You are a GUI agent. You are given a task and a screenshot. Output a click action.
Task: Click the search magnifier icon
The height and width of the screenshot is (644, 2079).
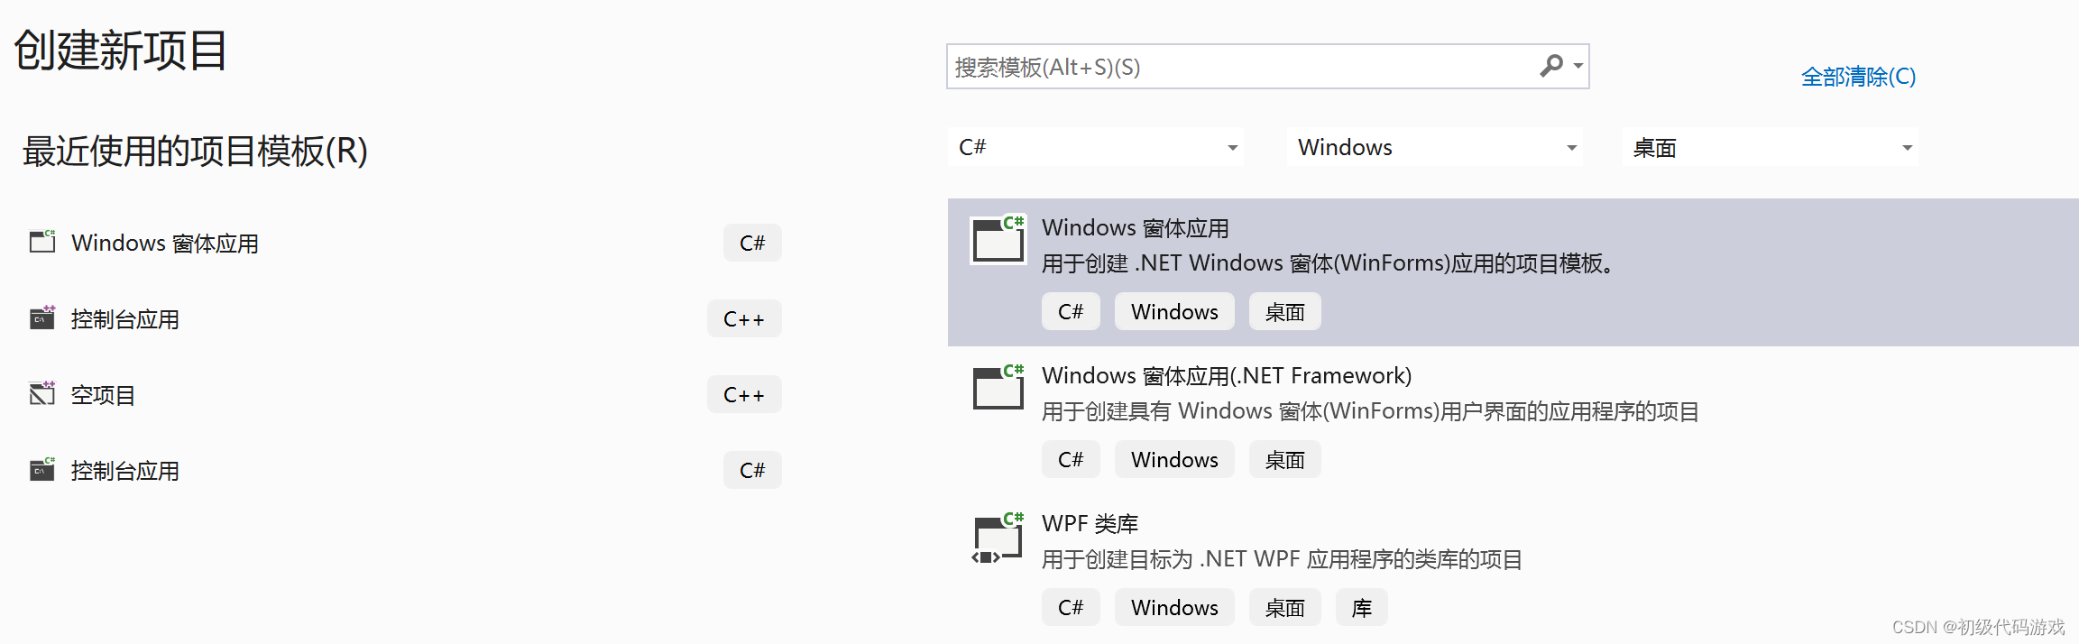[1550, 66]
